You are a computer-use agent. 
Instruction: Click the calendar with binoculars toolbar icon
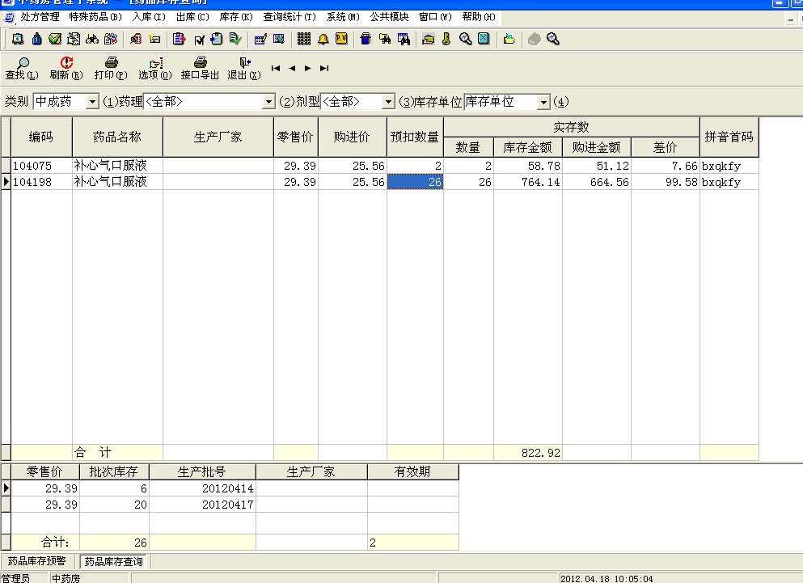404,39
